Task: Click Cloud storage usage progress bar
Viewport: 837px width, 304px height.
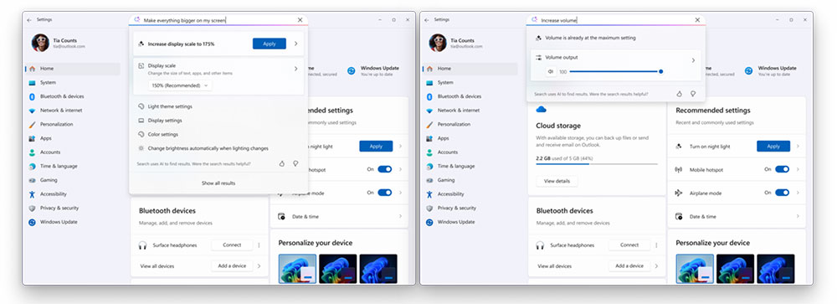Action: tap(597, 164)
